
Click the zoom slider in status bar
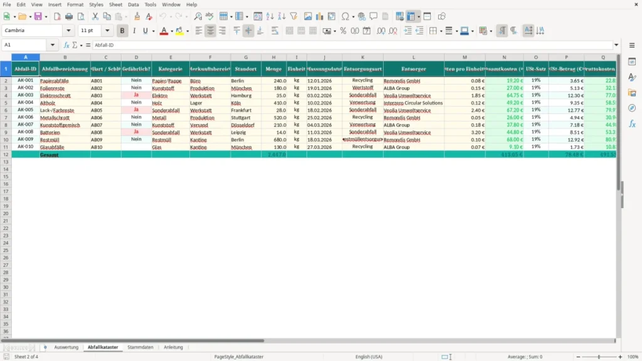(599, 357)
